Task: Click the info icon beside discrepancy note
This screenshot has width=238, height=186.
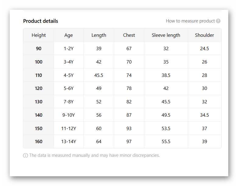Action: [x=26, y=155]
